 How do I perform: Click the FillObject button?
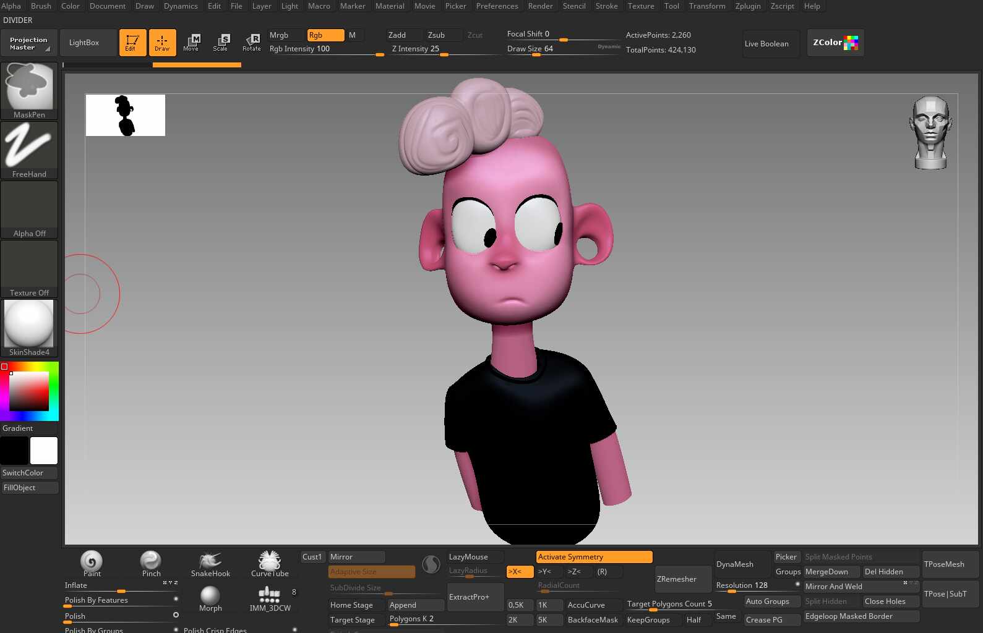tap(30, 488)
